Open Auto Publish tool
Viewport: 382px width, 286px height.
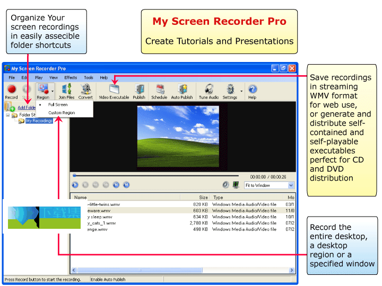[182, 92]
